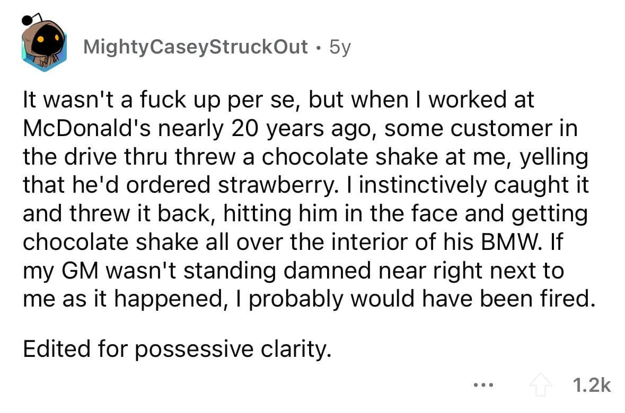625x413 pixels.
Task: Open MightyCaseyStruckOut's user profile
Action: pyautogui.click(x=196, y=49)
